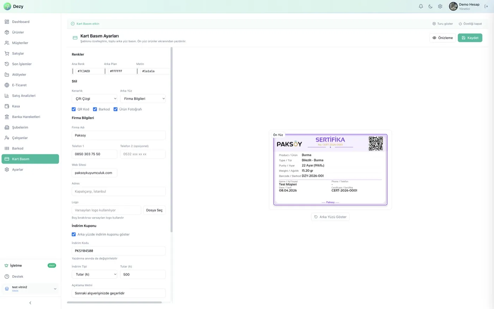Open Müşteriler page
This screenshot has height=309, width=494.
(30, 43)
